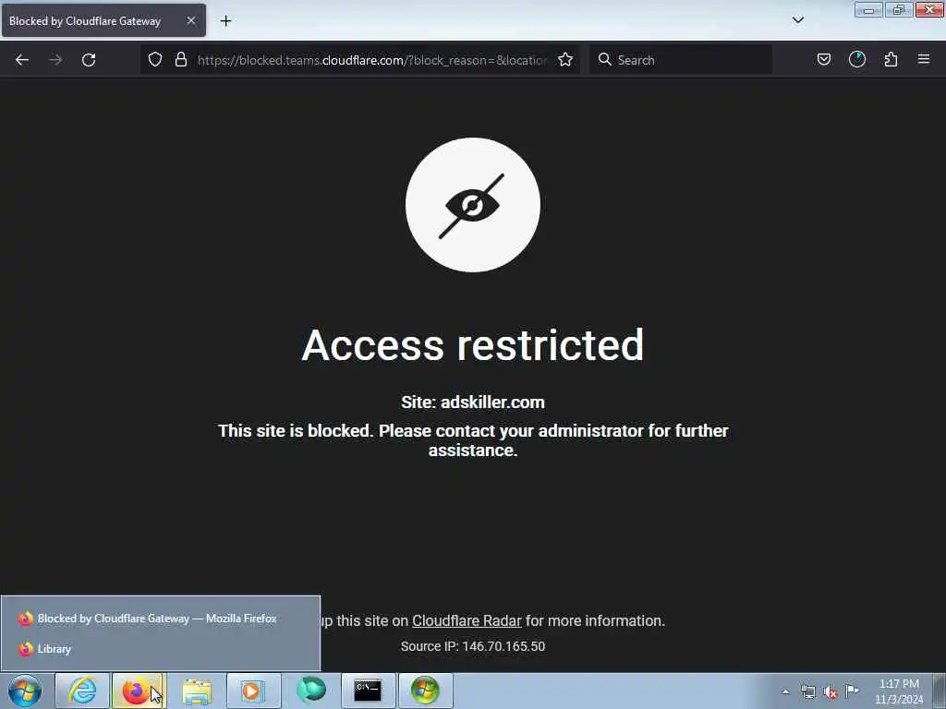Bookmark this page with the star
This screenshot has height=709, width=946.
point(565,60)
